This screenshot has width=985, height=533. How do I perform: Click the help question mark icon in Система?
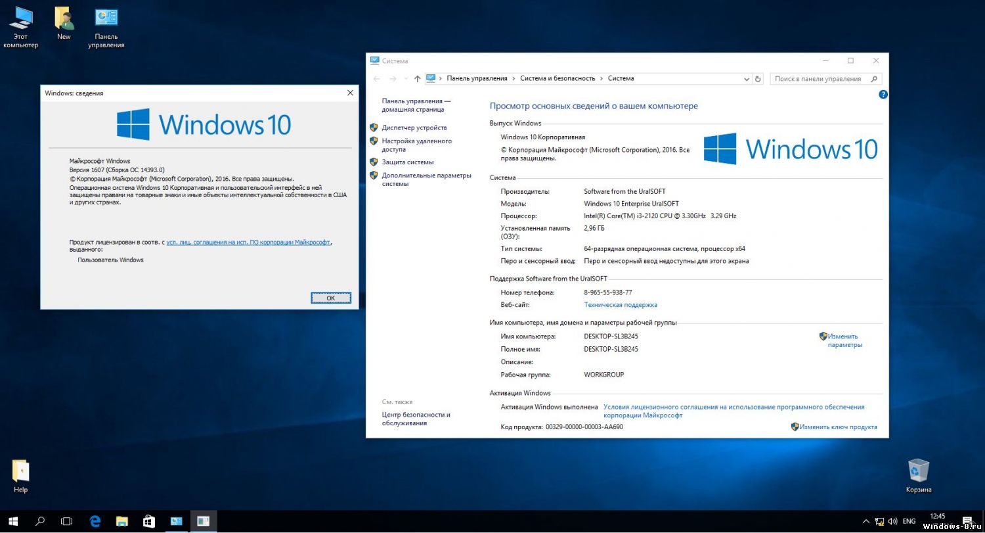883,95
